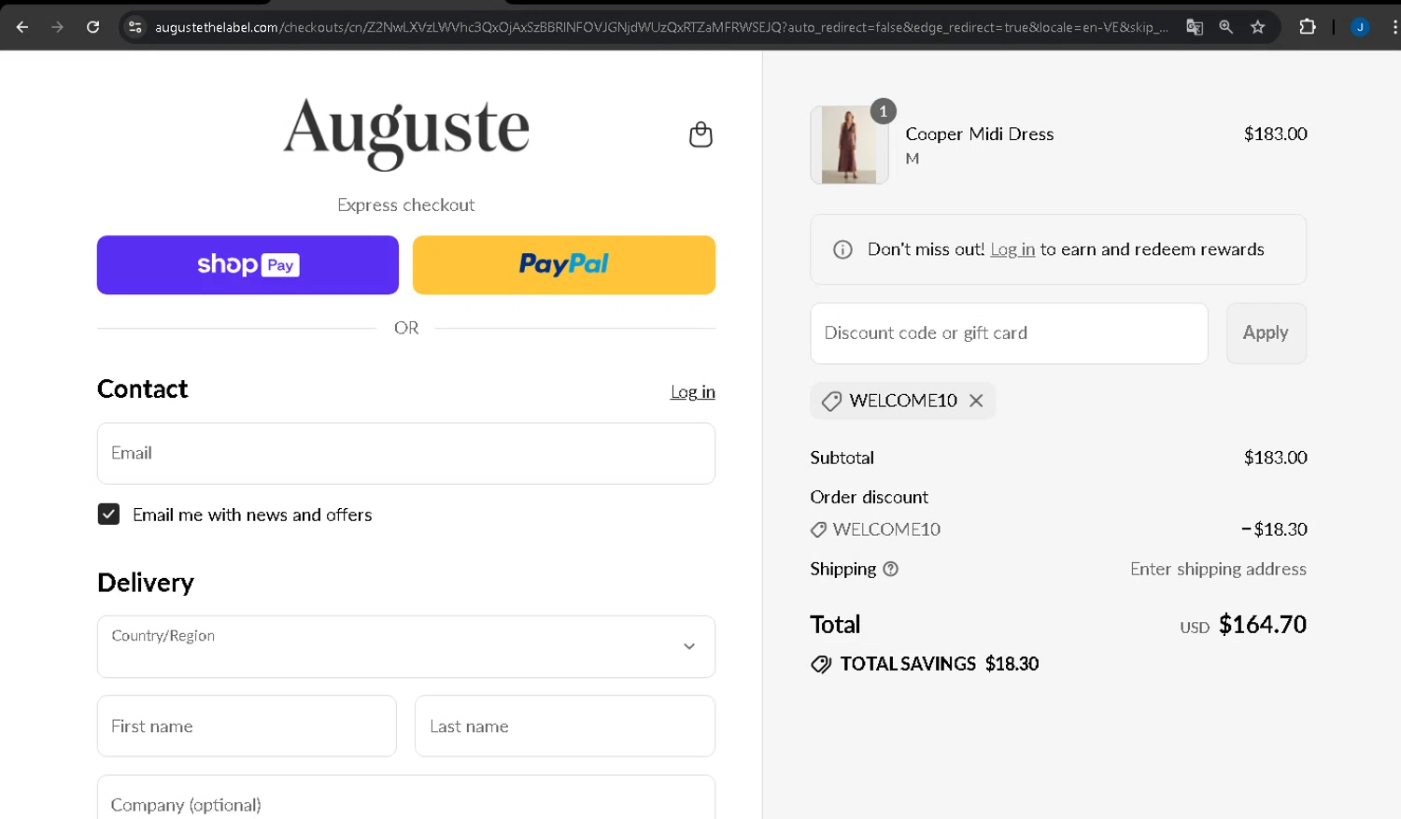The height and width of the screenshot is (819, 1401).
Task: Click the $164.70 total amount
Action: 1262,624
